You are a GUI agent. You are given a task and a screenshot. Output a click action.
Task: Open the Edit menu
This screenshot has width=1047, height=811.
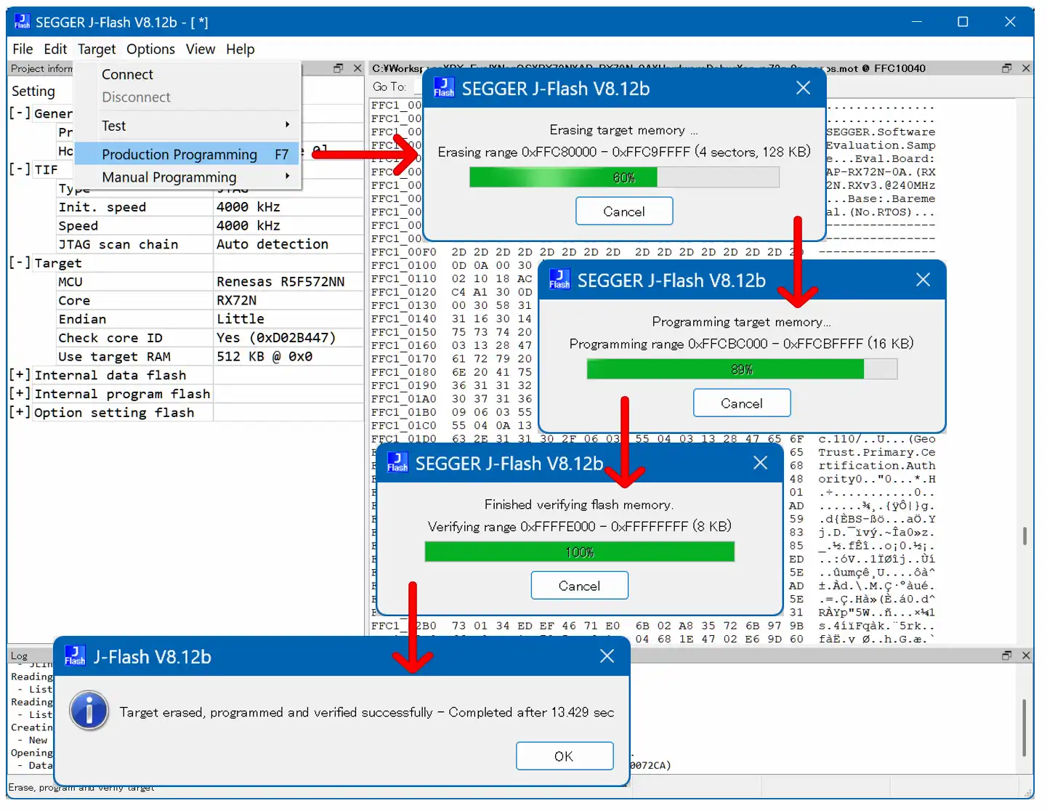[x=55, y=49]
